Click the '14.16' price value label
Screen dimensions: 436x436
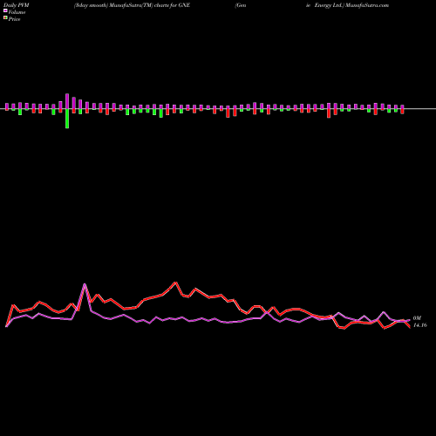pos(420,325)
